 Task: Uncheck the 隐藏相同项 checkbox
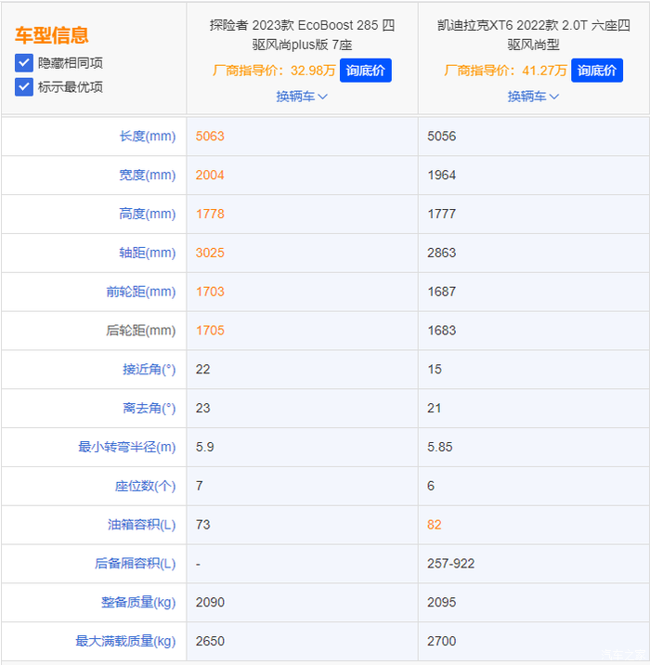[x=24, y=63]
